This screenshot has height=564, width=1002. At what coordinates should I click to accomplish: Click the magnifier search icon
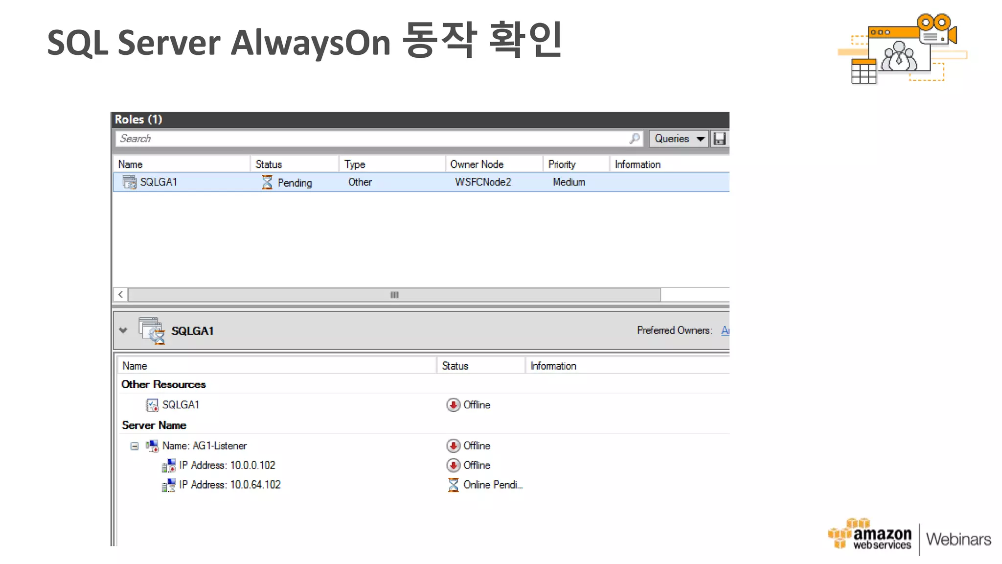coord(635,139)
